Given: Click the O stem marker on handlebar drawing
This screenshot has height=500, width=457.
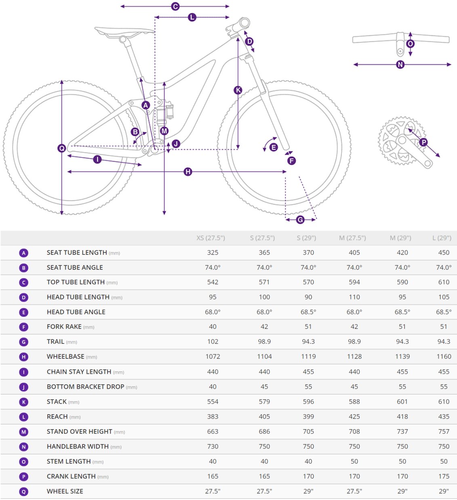Looking at the screenshot, I should pyautogui.click(x=411, y=44).
